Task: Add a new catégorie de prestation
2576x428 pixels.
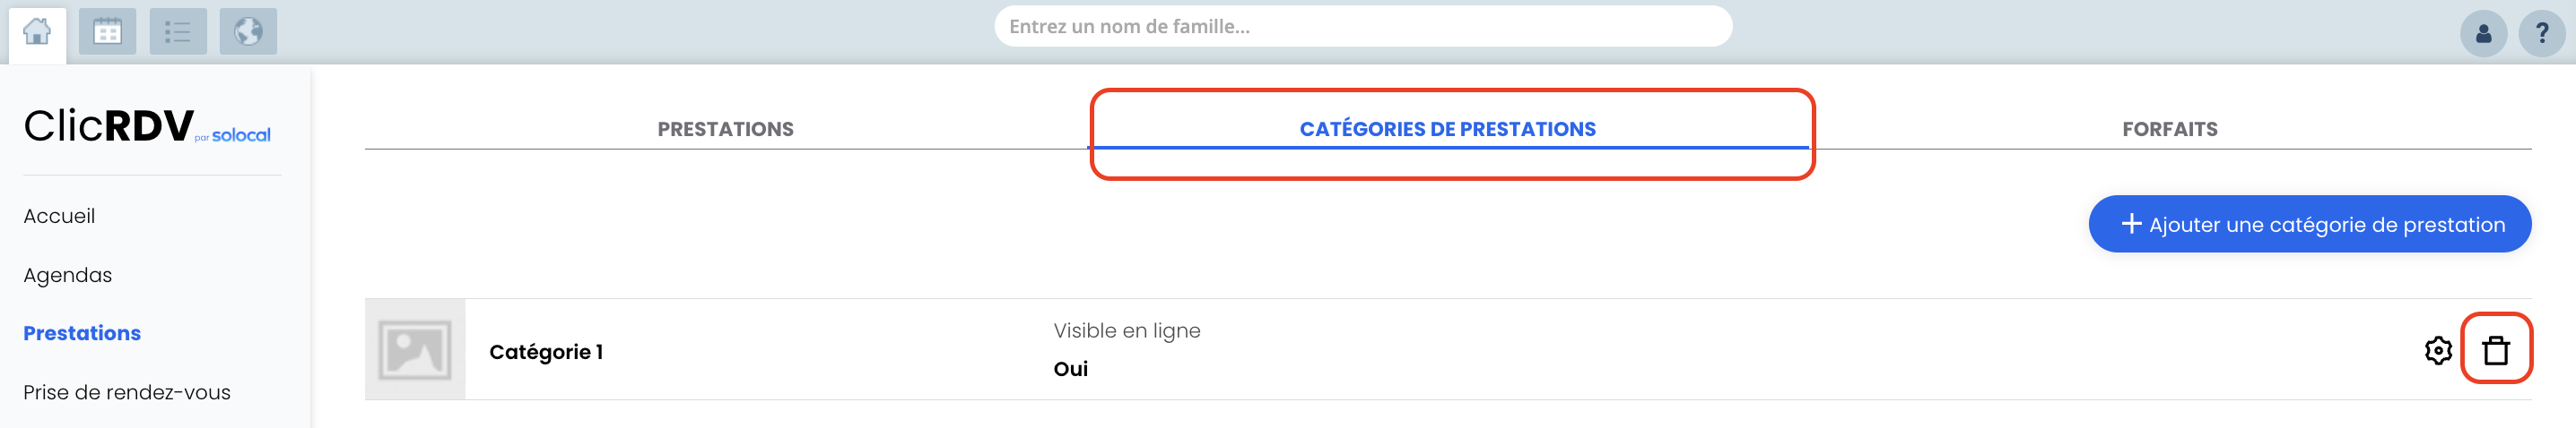Action: point(2310,225)
